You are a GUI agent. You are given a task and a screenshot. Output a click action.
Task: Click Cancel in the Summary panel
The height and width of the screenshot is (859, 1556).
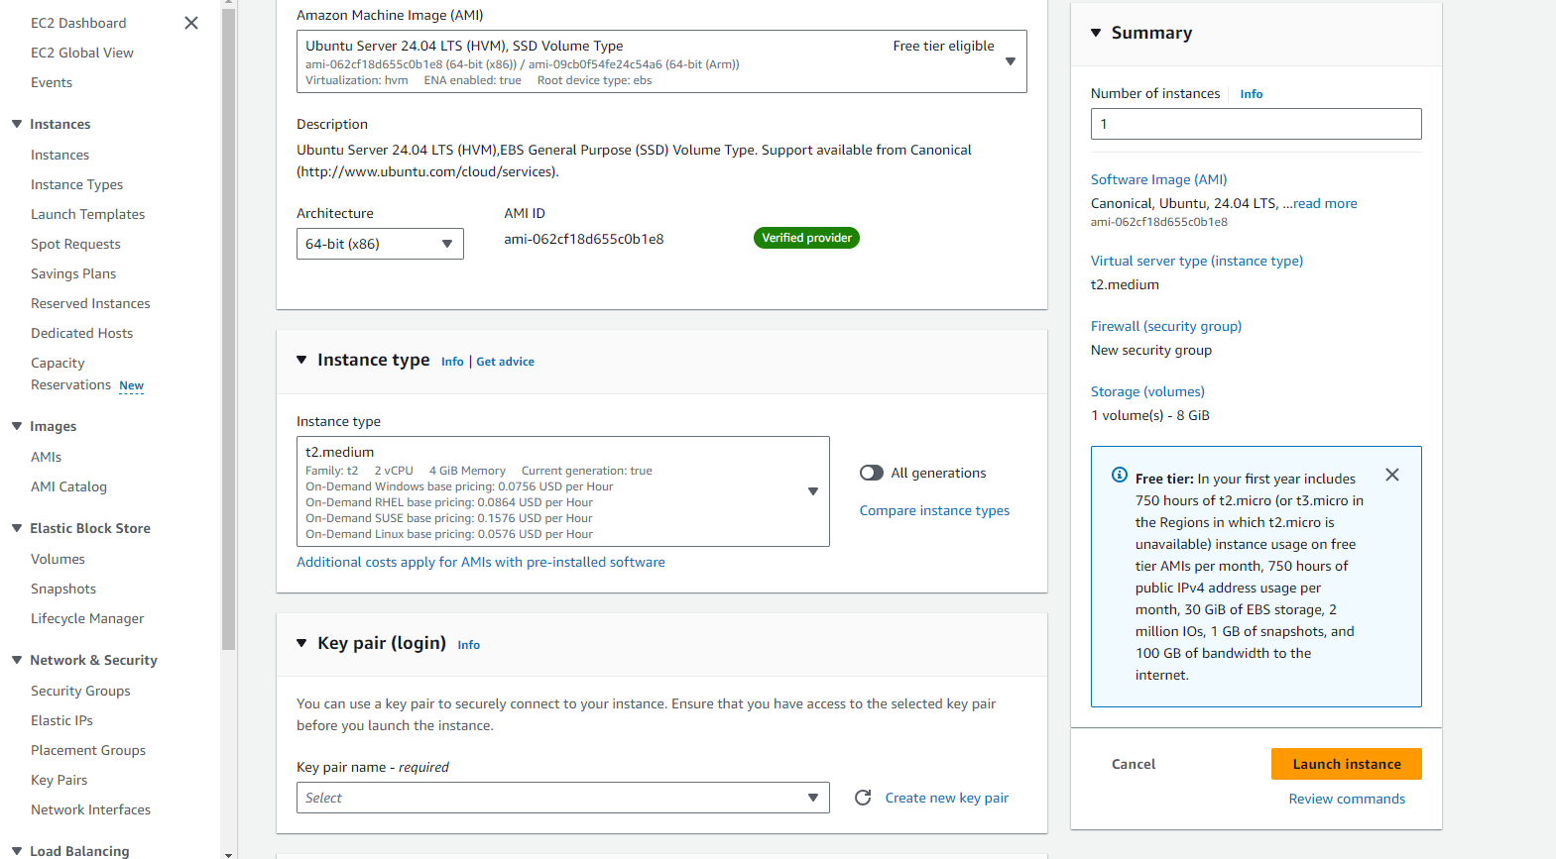click(1134, 764)
